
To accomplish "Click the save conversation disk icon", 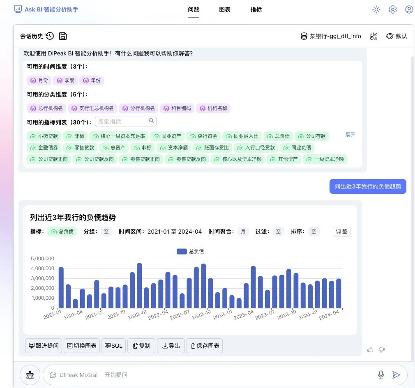I will pyautogui.click(x=63, y=36).
